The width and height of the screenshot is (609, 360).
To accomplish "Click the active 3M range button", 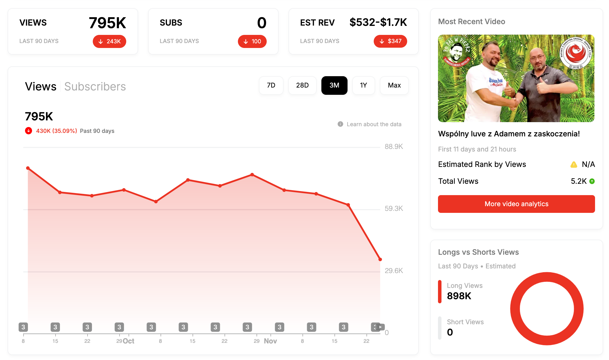I will 334,85.
